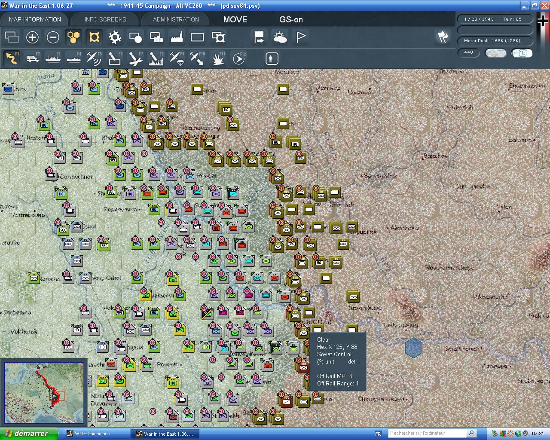Viewport: 550px width, 440px height.
Task: Click the snow ground condition indicator
Action: 495,53
